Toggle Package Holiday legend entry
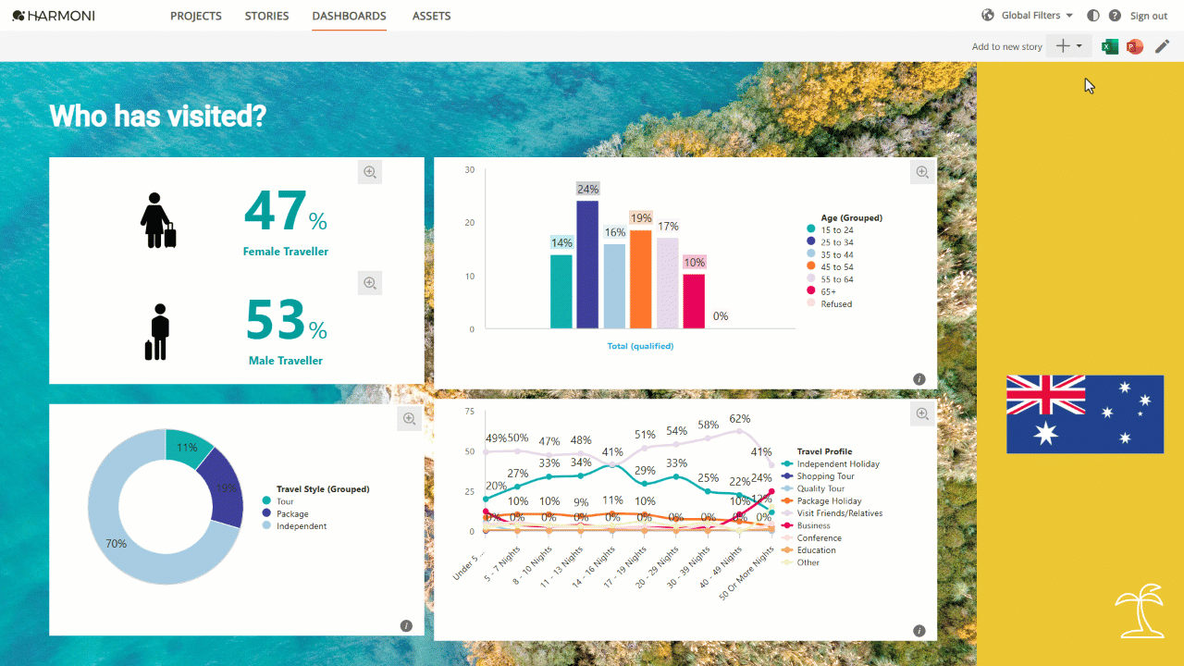 [821, 501]
